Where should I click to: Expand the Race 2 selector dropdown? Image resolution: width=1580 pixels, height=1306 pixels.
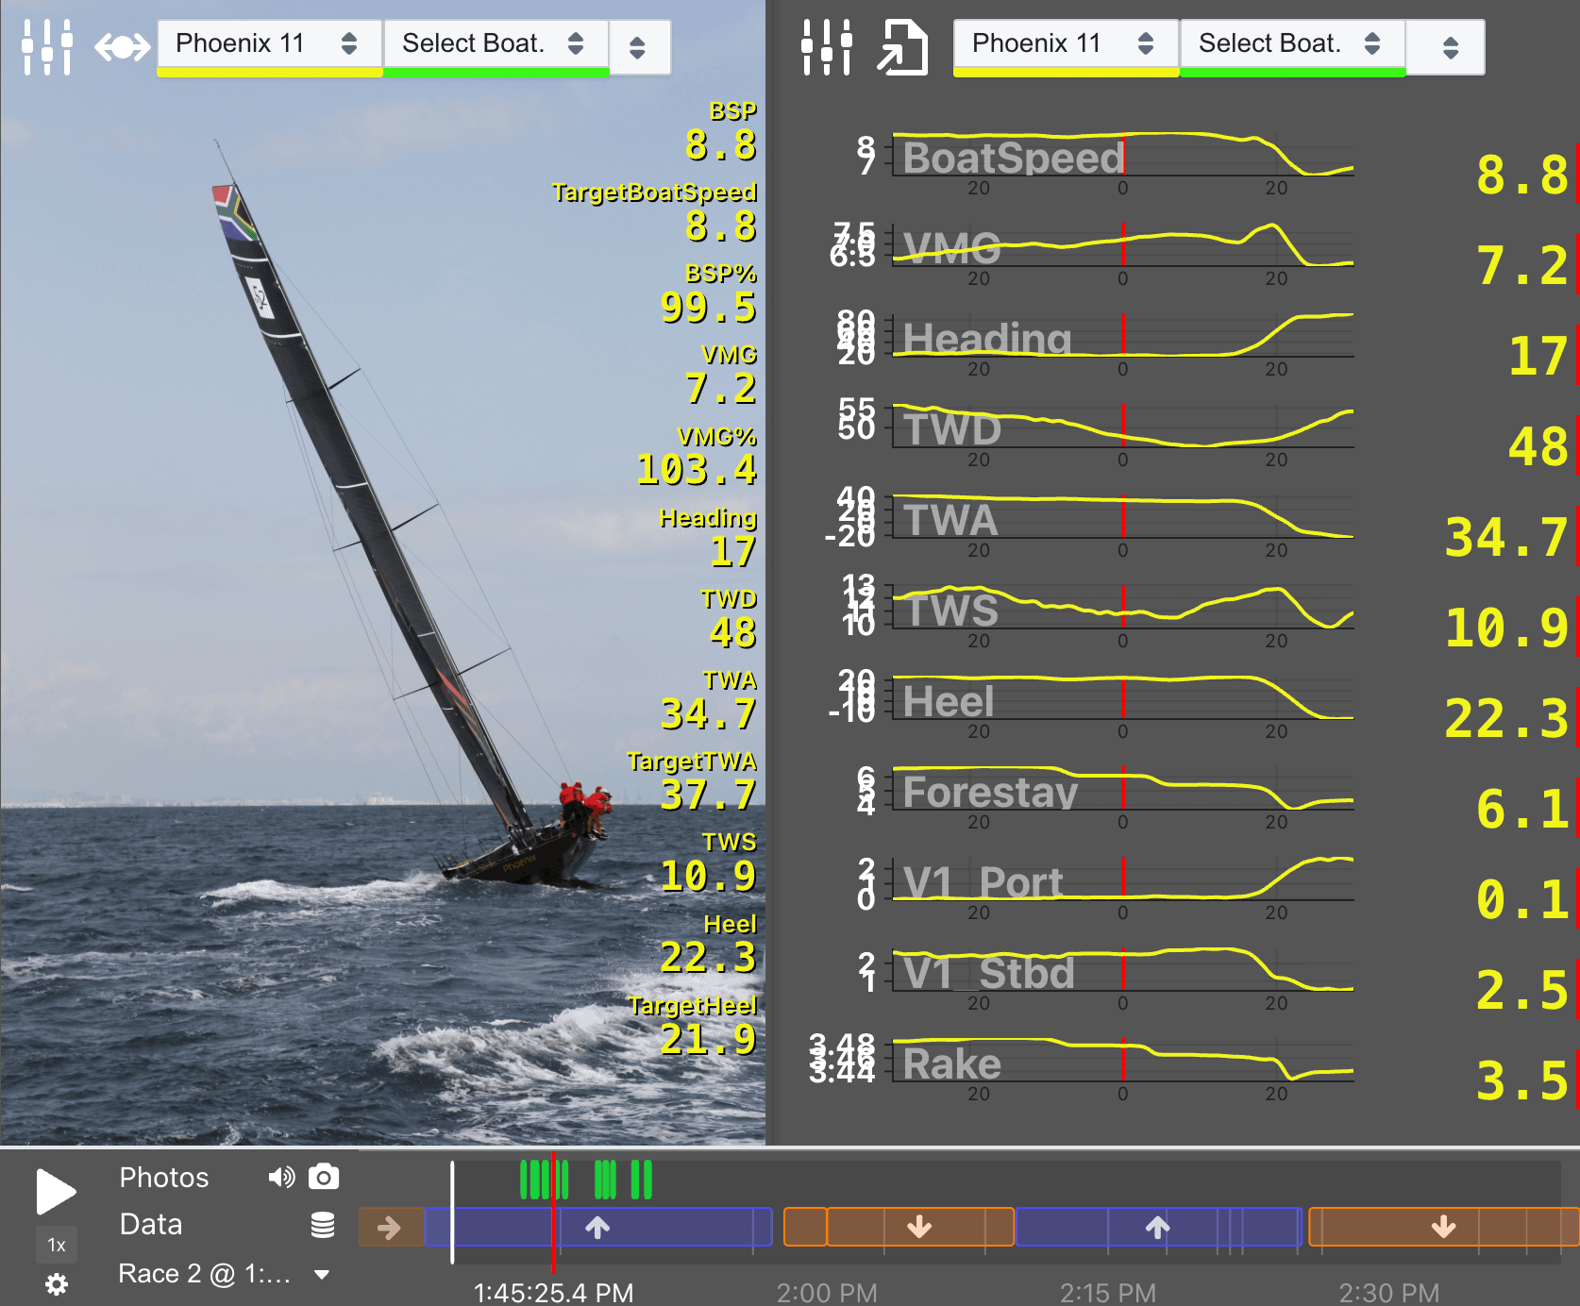222,1273
